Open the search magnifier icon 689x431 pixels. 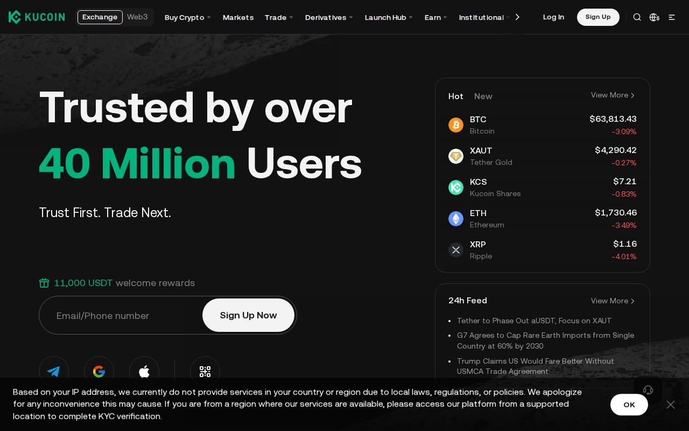point(637,17)
